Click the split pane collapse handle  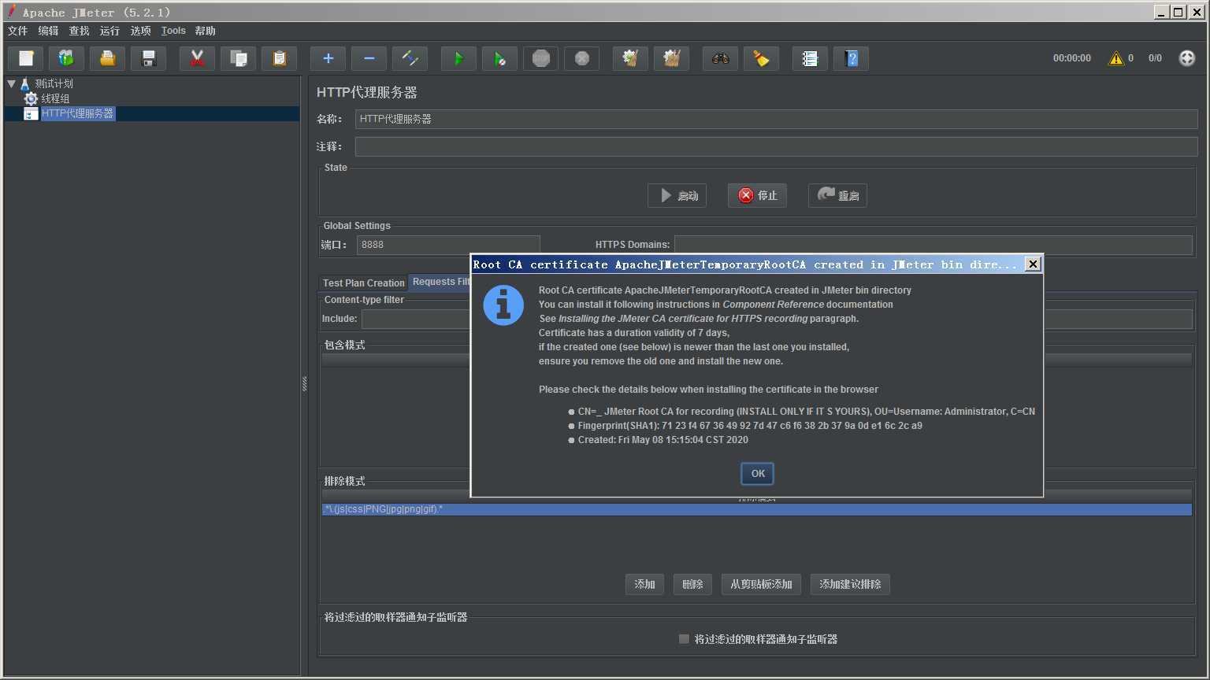pyautogui.click(x=304, y=384)
